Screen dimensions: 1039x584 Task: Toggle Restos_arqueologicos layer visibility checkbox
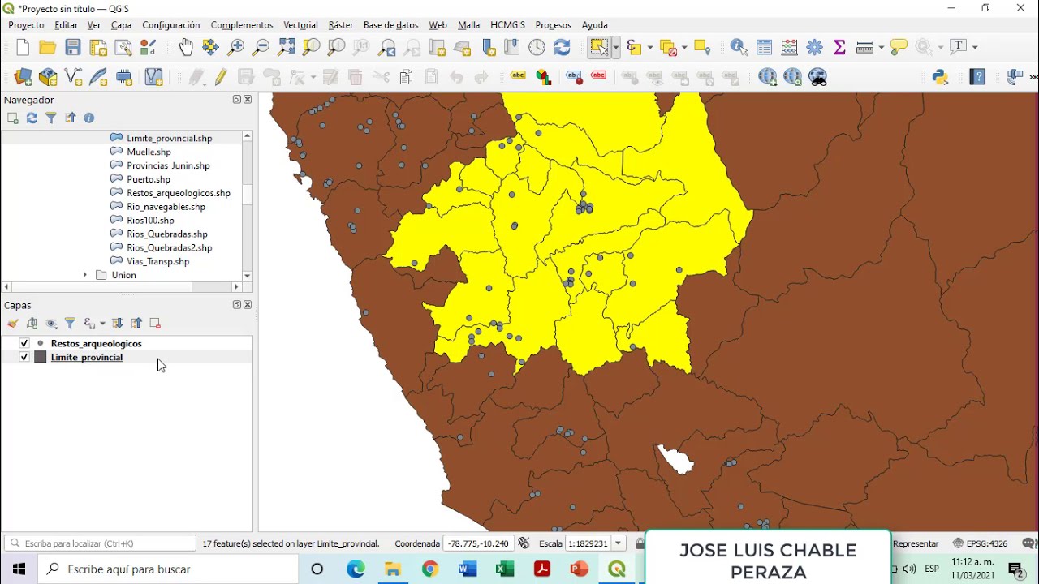(24, 343)
